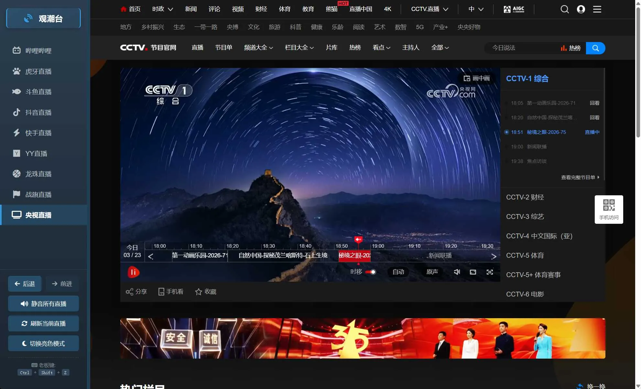The width and height of the screenshot is (641, 389).
Task: Open 查看完整节目单 link
Action: pyautogui.click(x=579, y=177)
